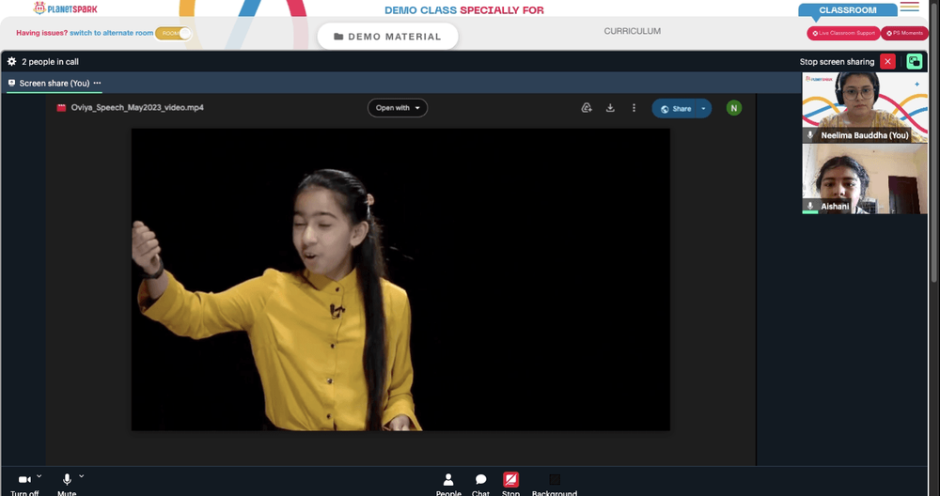Click the green layout switch icon
The image size is (940, 496).
[915, 62]
